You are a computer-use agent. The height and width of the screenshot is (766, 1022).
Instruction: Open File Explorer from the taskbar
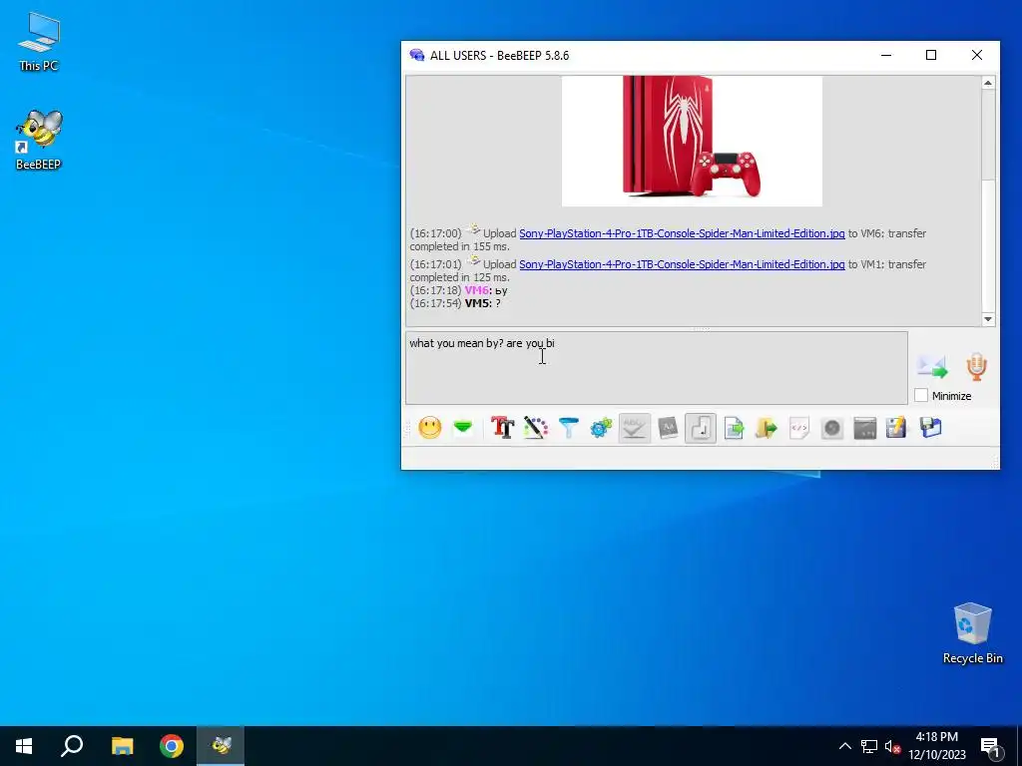click(122, 746)
